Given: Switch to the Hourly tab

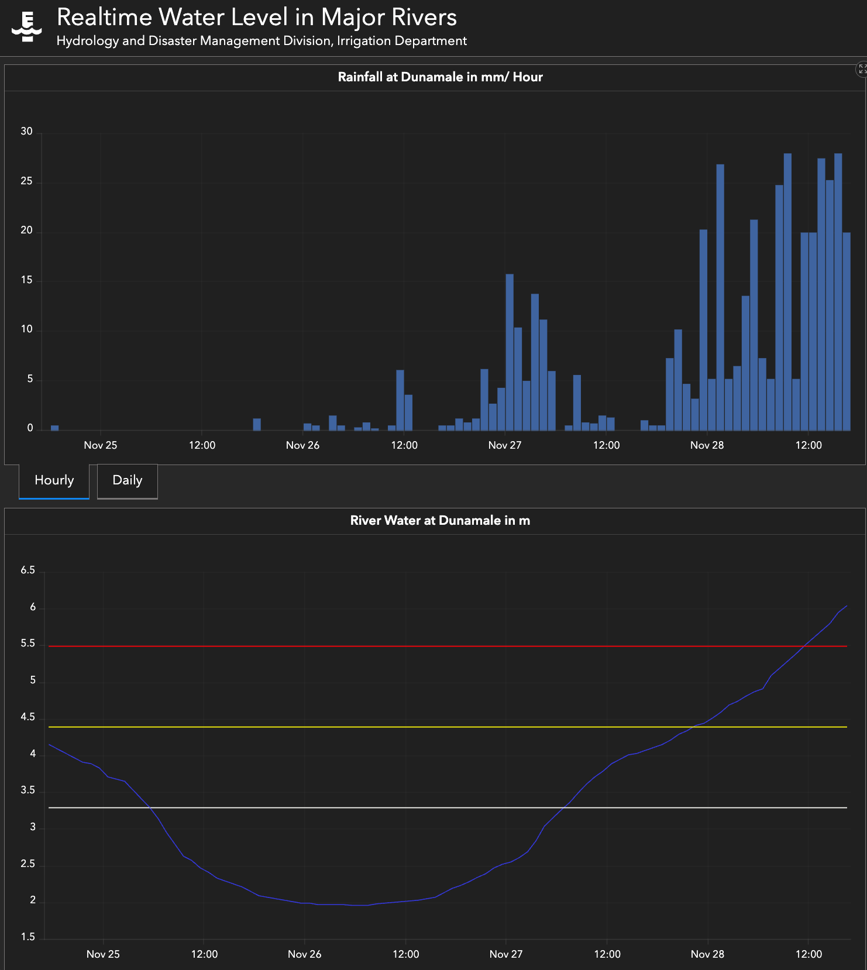Looking at the screenshot, I should pyautogui.click(x=54, y=481).
